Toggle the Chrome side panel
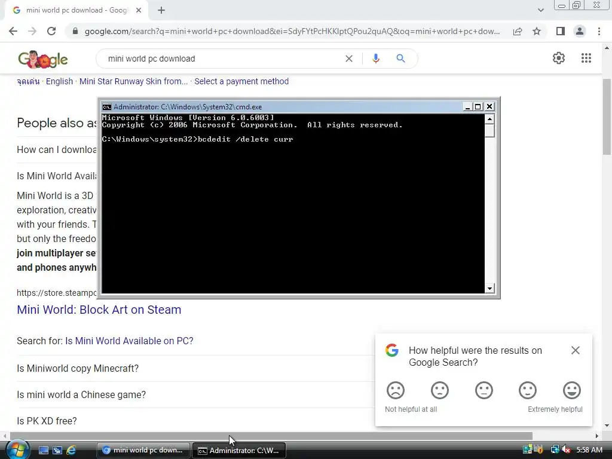 [561, 31]
